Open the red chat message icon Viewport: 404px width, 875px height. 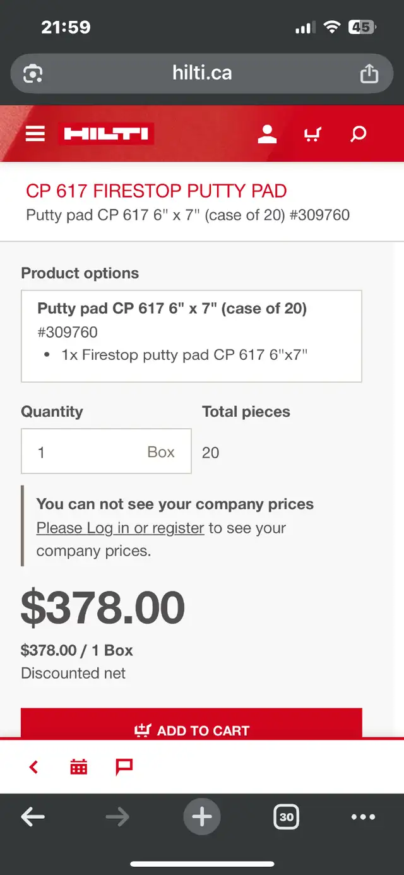click(124, 767)
